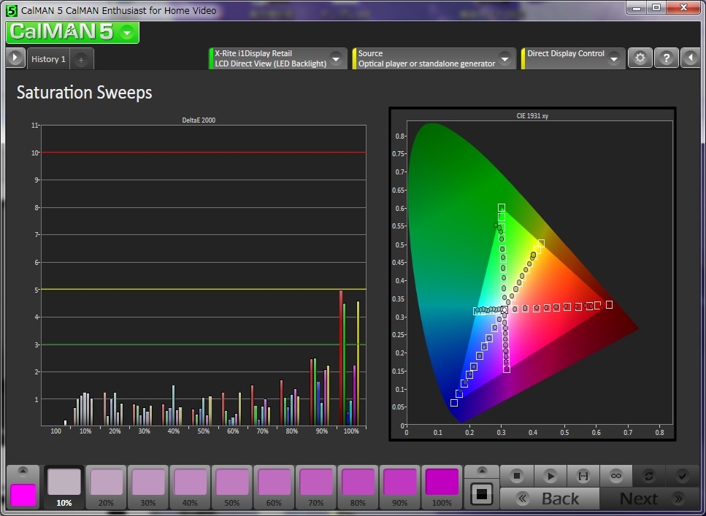Click the read series icon
The width and height of the screenshot is (706, 516).
point(583,476)
